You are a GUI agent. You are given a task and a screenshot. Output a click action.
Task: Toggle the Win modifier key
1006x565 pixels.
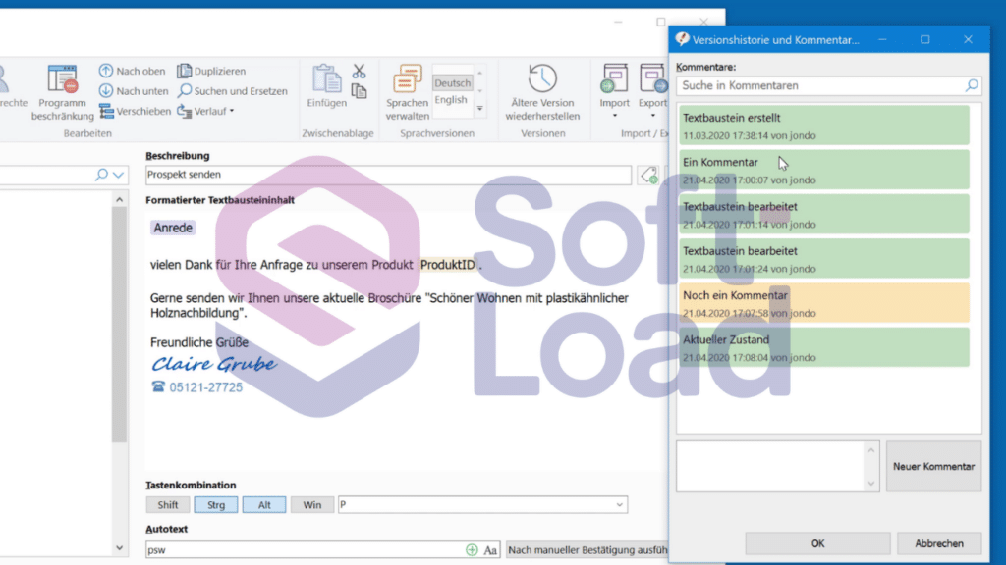[312, 505]
